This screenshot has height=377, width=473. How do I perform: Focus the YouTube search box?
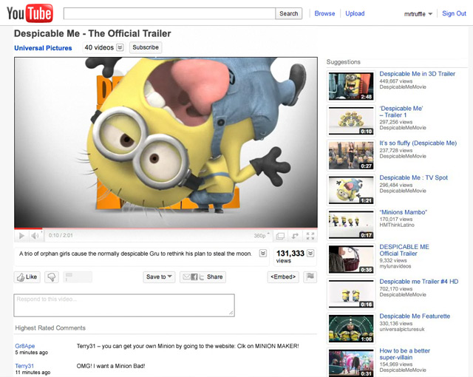169,13
